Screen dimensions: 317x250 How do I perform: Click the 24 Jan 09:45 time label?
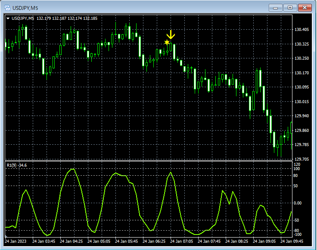[x=292, y=241]
